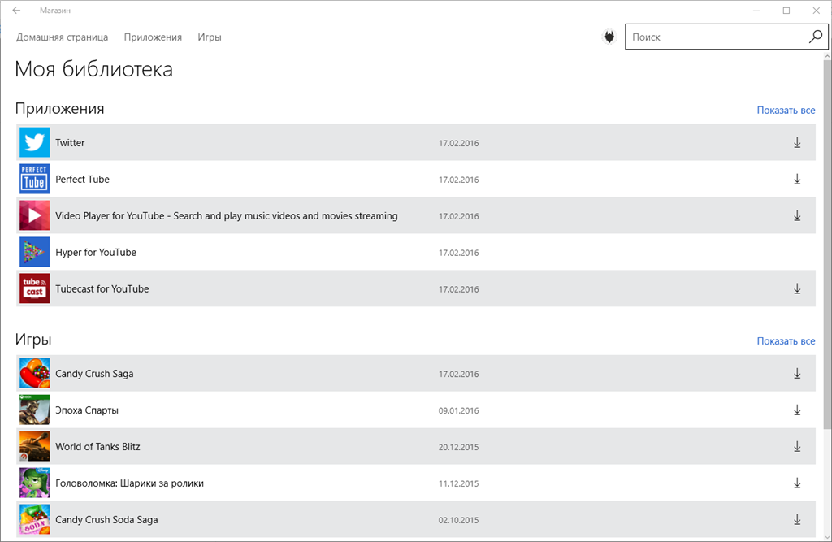This screenshot has height=542, width=832.
Task: Download Головоломка: Шарики за ролики
Action: [x=797, y=483]
